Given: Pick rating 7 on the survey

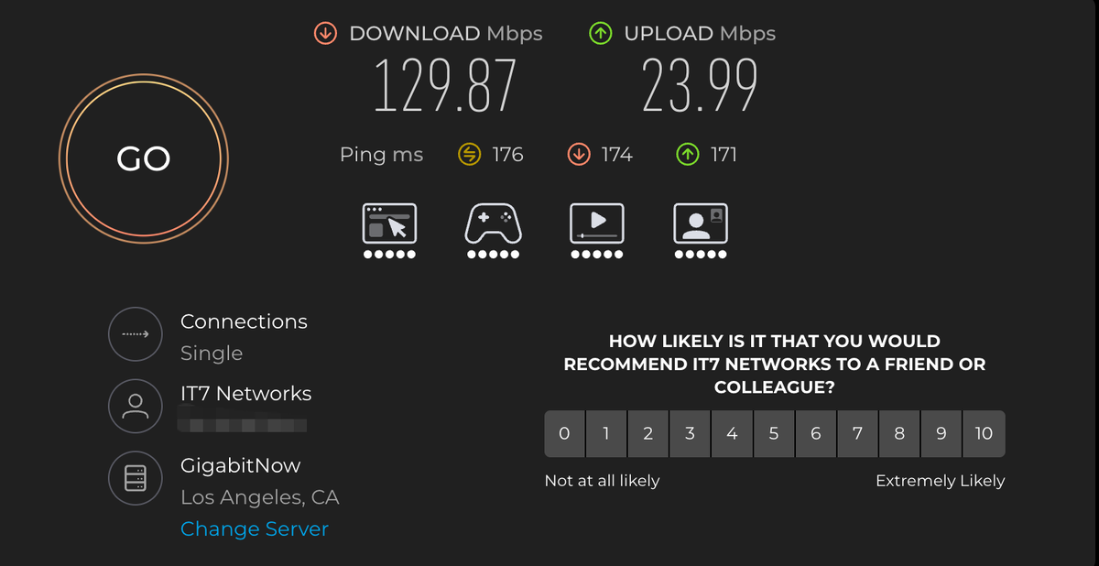Looking at the screenshot, I should (x=857, y=433).
